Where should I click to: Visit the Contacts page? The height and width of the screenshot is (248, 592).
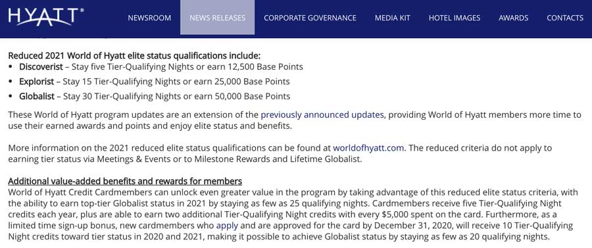click(x=565, y=18)
